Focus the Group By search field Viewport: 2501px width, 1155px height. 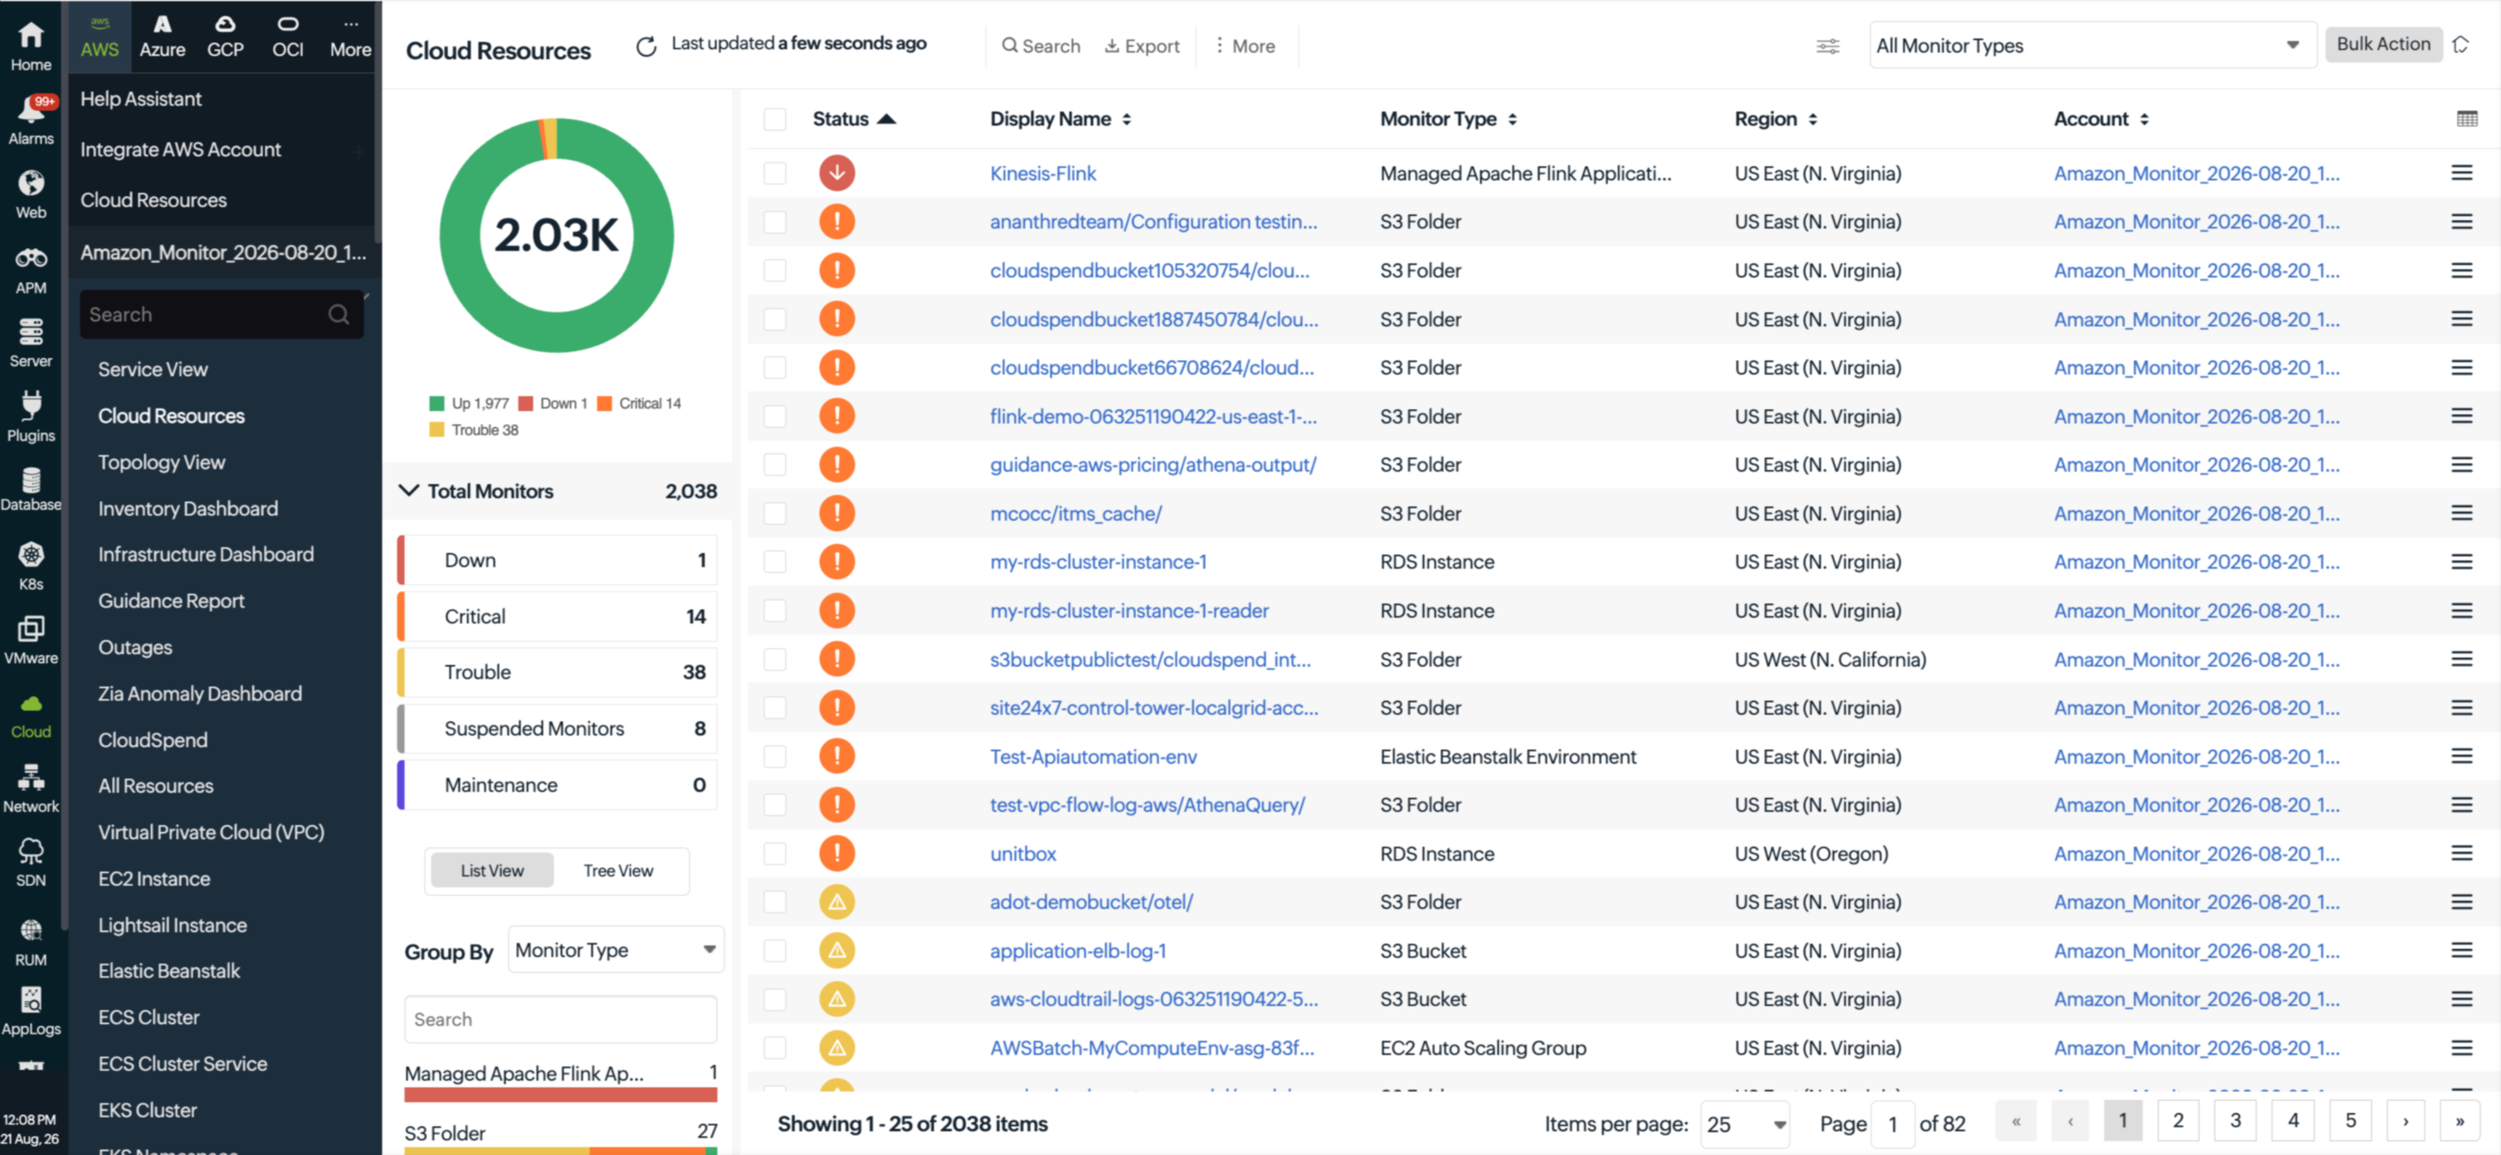coord(560,1019)
